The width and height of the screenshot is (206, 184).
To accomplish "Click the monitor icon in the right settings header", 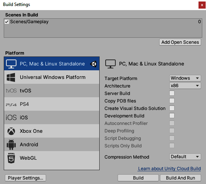I will coord(110,64).
